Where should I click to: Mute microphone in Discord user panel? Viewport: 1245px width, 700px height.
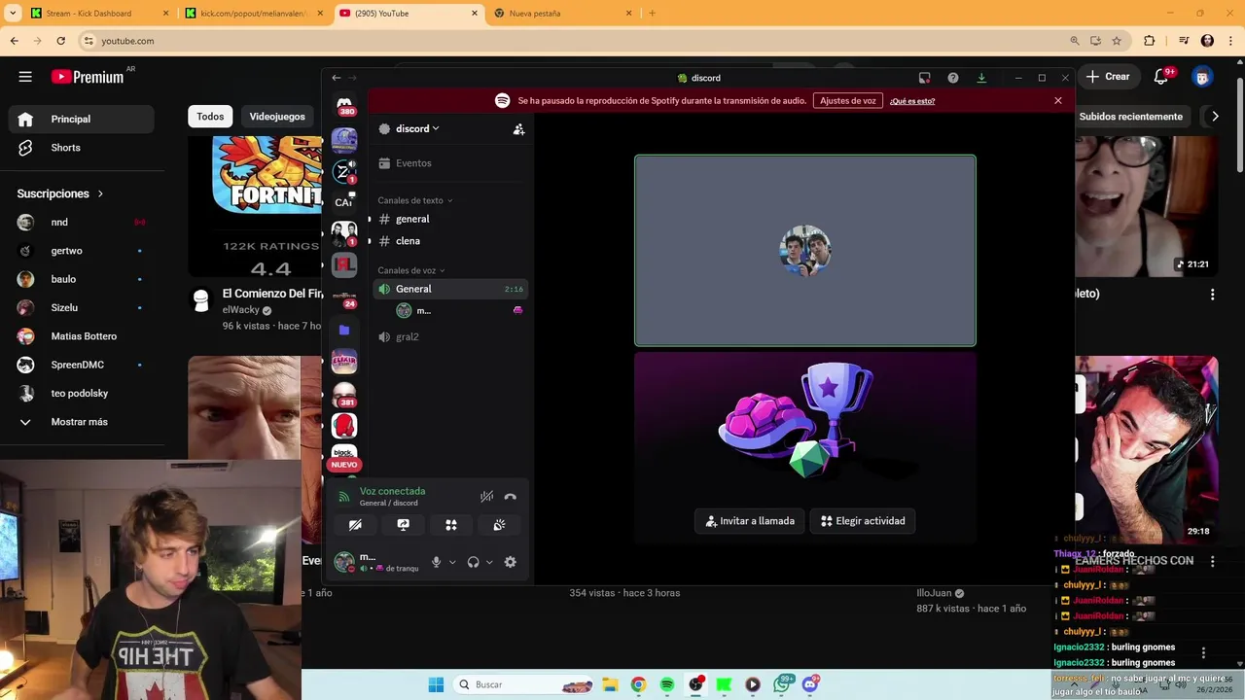436,562
